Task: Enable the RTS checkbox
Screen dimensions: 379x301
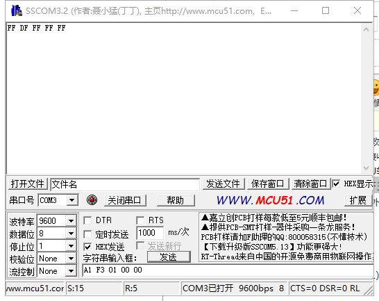Action: click(x=140, y=220)
